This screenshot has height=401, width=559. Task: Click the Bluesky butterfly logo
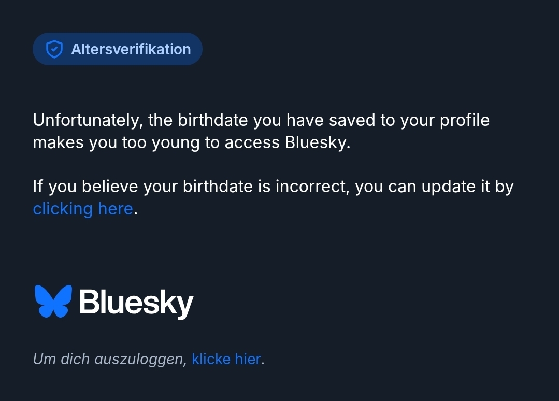click(53, 301)
